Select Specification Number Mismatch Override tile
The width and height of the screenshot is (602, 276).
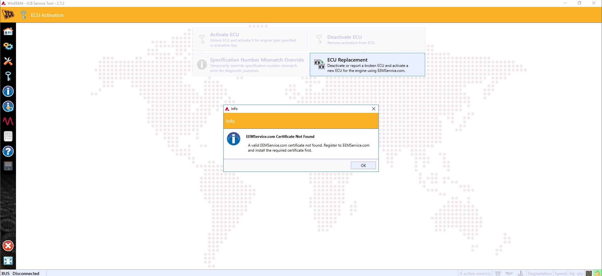tap(250, 64)
